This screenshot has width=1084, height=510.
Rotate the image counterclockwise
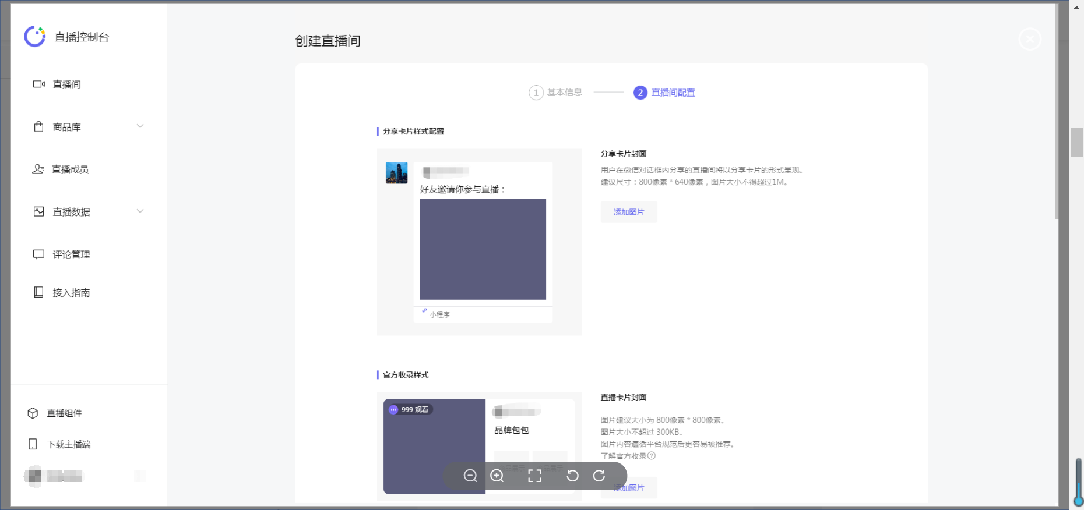tap(572, 476)
